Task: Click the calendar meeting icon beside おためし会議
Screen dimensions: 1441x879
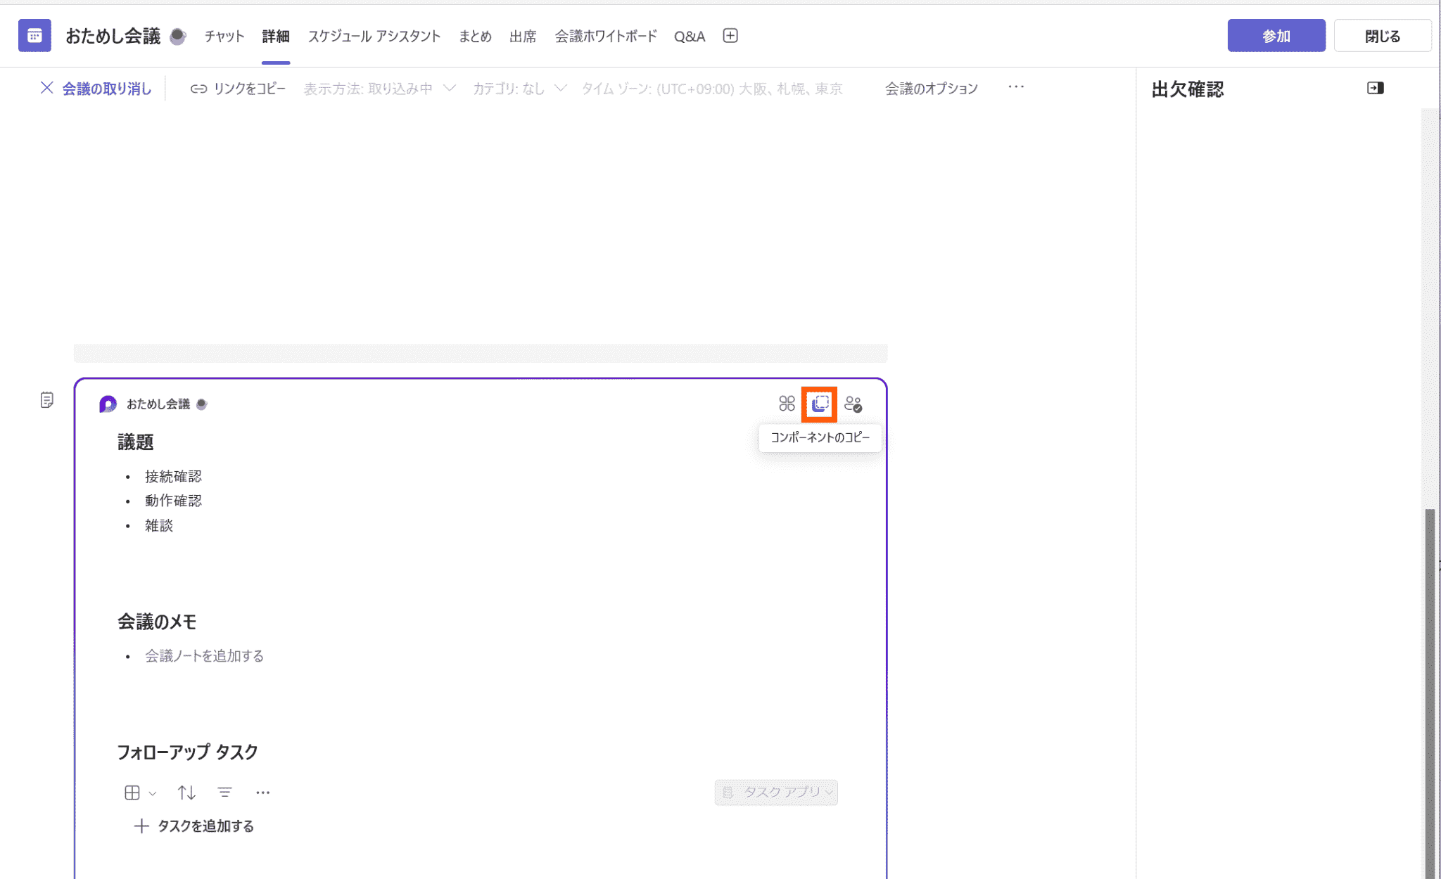Action: [x=34, y=35]
